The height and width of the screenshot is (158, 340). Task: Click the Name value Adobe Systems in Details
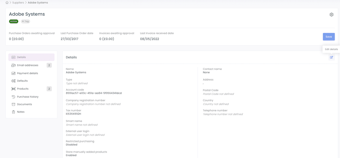point(76,72)
